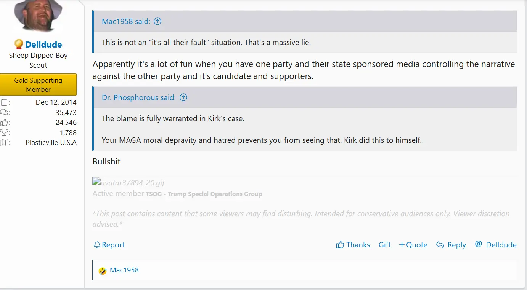Click the up-arrow icon beside Mac1958 said
This screenshot has width=527, height=290.
[157, 21]
